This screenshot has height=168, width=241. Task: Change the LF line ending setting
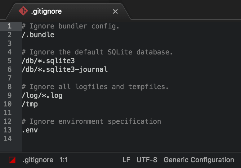[126, 160]
